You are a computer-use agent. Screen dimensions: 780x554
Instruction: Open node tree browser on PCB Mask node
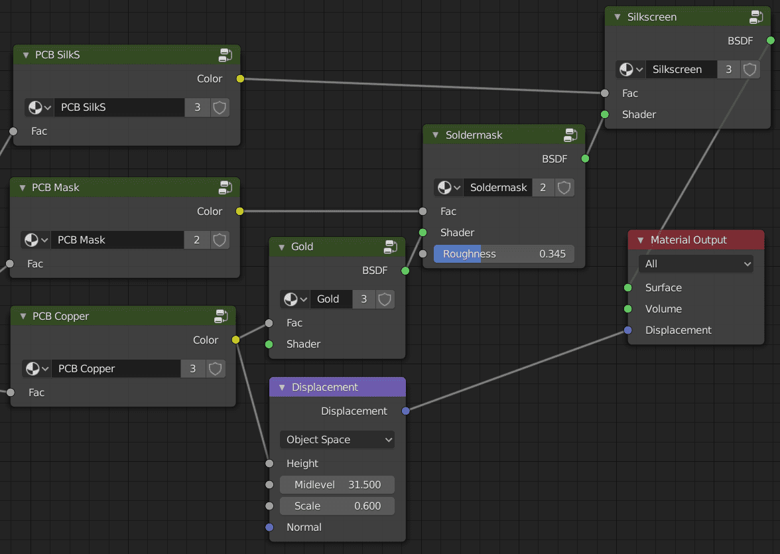coord(36,240)
